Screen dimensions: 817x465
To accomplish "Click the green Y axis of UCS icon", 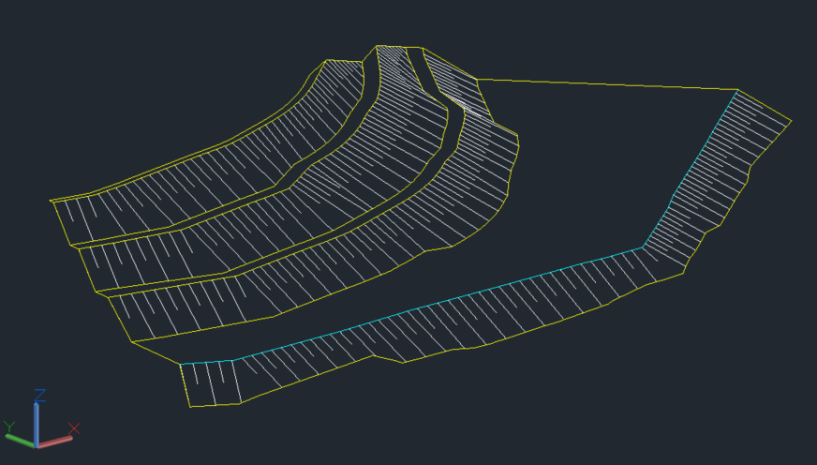I will click(x=20, y=440).
